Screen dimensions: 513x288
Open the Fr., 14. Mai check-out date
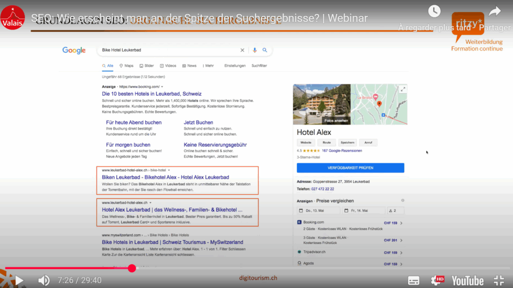point(364,211)
